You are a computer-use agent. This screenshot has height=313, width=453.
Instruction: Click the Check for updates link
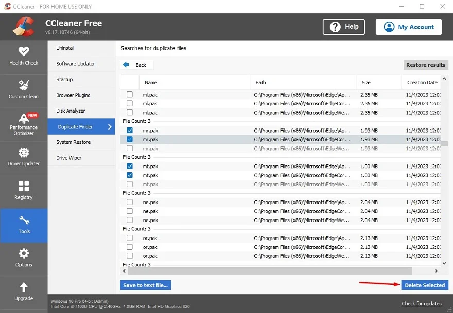[x=422, y=303]
